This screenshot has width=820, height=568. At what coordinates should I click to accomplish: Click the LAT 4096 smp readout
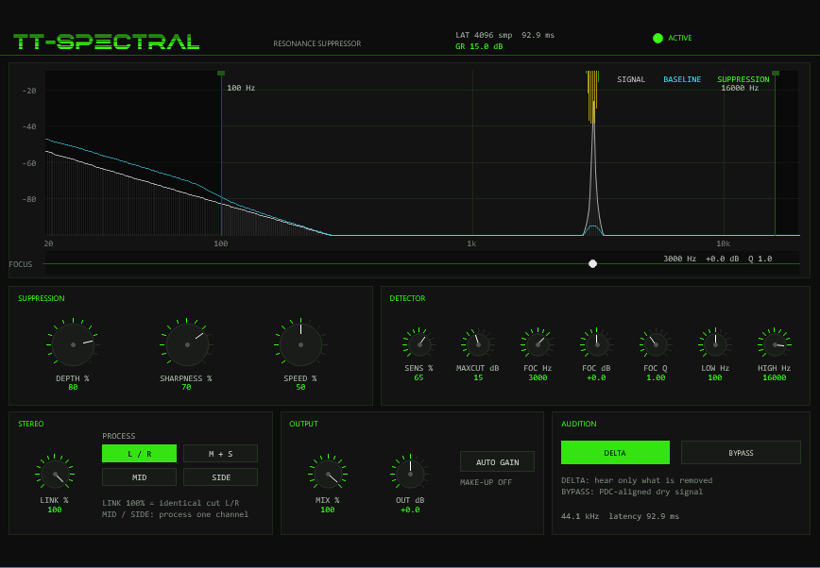tap(484, 35)
